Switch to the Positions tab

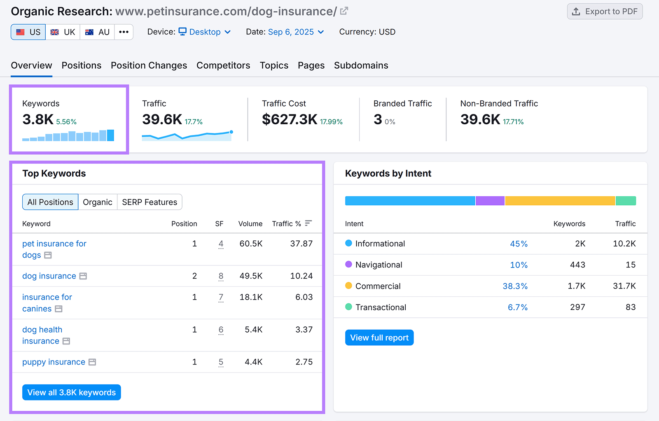point(81,65)
